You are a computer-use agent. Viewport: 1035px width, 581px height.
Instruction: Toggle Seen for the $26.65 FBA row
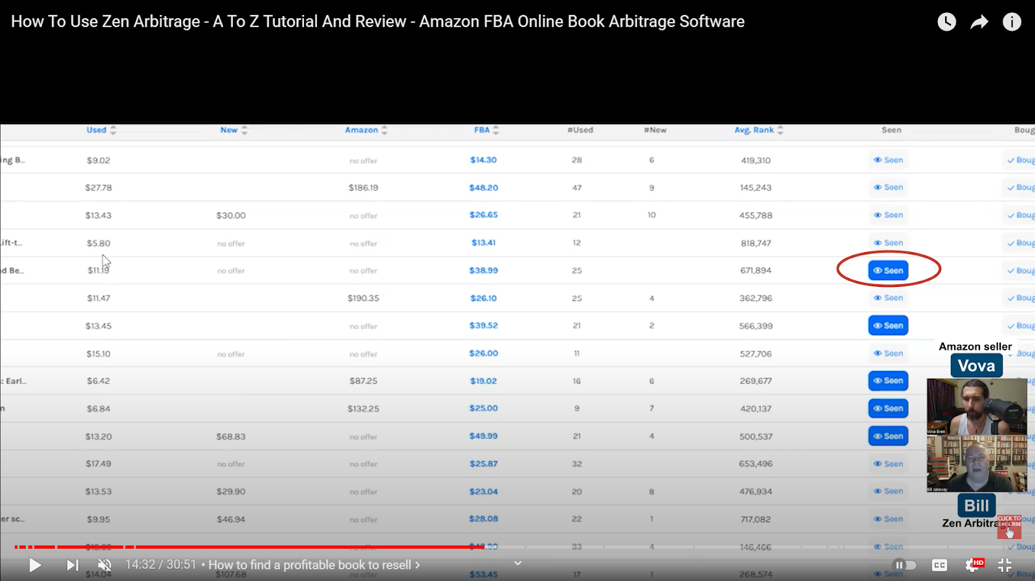pyautogui.click(x=888, y=215)
